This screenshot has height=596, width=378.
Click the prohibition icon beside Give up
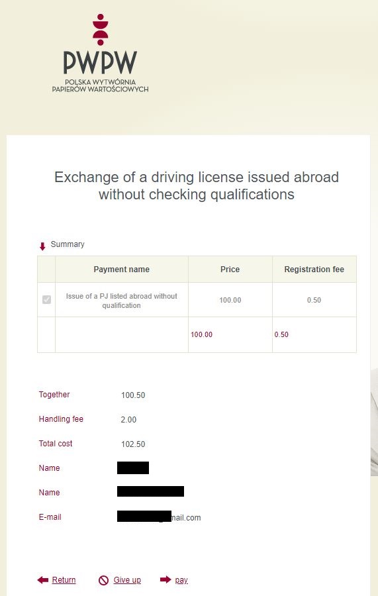(x=103, y=580)
